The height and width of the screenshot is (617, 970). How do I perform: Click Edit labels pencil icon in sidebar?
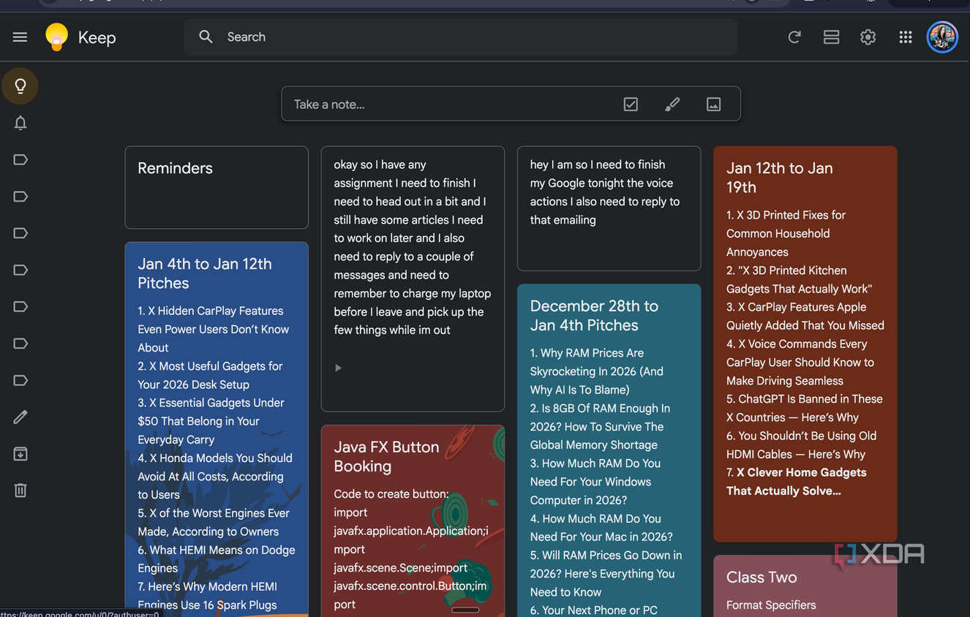[x=20, y=417]
